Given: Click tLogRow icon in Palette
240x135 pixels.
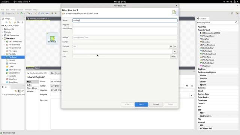Looking at the screenshot, I should pyautogui.click(x=201, y=39).
